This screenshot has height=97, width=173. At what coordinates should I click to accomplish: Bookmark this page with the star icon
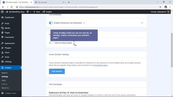160,7
